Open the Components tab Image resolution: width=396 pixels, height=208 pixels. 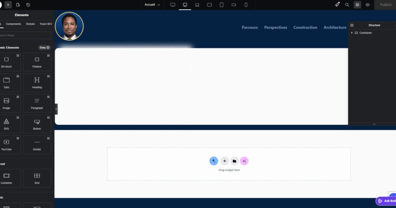pos(14,24)
